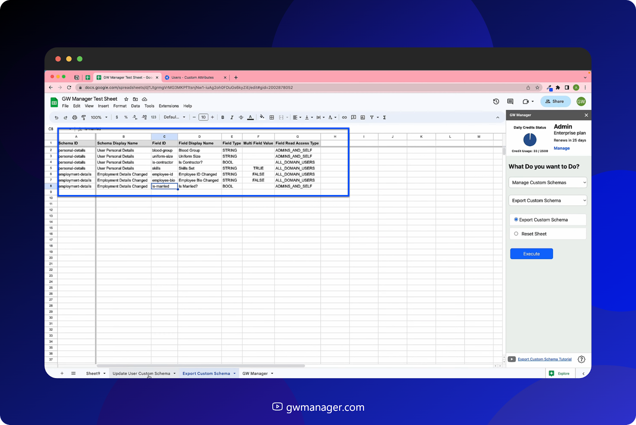Screen dimensions: 636x425
Task: Toggle bold formatting
Action: coord(223,118)
